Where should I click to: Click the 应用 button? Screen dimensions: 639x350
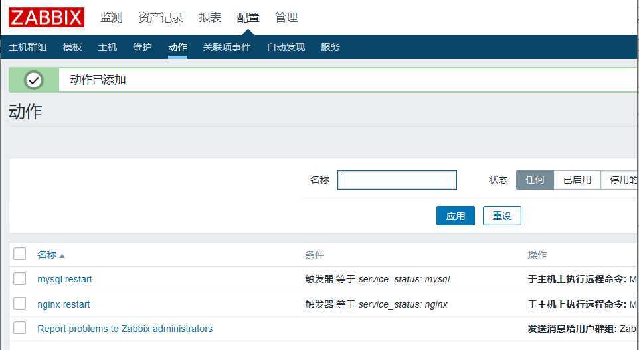(455, 216)
